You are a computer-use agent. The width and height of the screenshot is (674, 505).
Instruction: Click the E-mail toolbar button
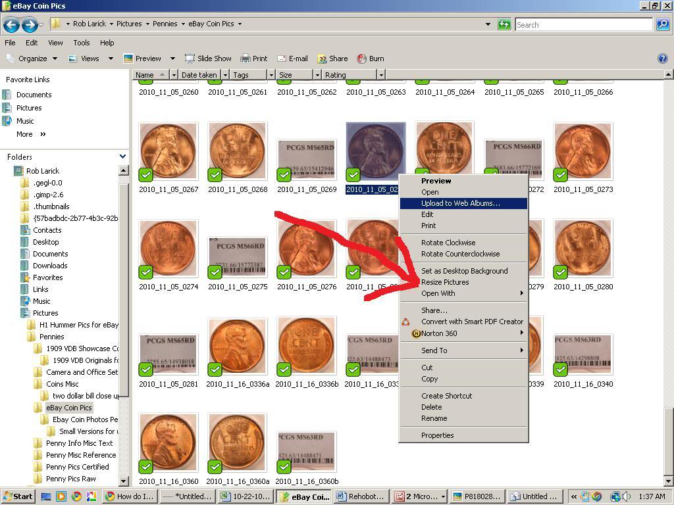(292, 59)
